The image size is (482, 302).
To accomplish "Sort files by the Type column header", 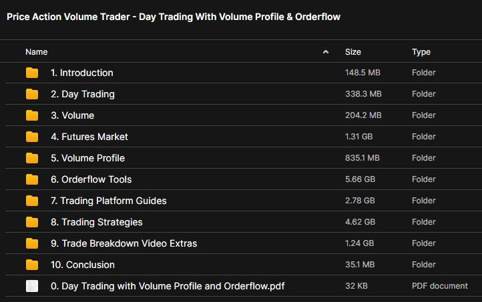I will 421,51.
